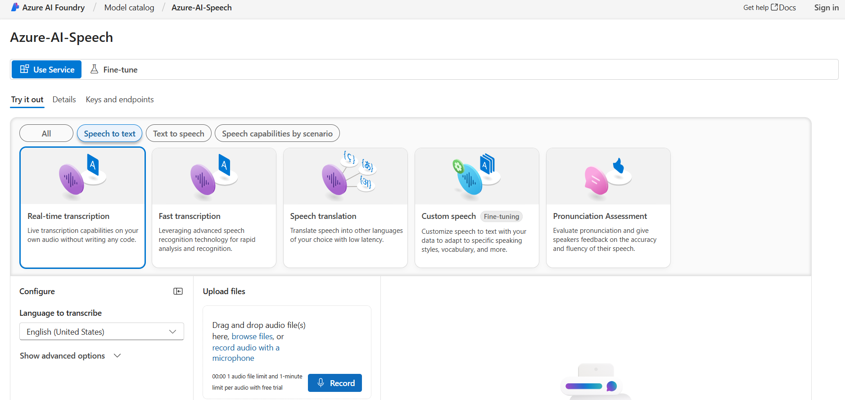
Task: Click the Docs external-link icon
Action: (x=774, y=7)
